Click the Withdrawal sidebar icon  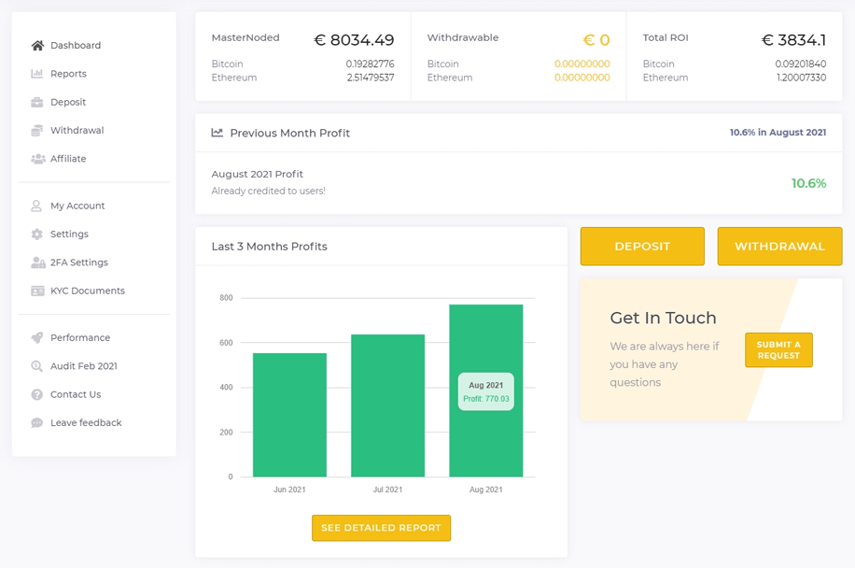click(x=35, y=130)
